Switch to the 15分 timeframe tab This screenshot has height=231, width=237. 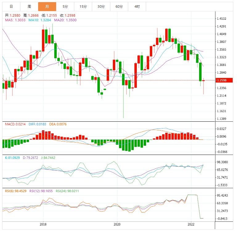tap(83, 7)
